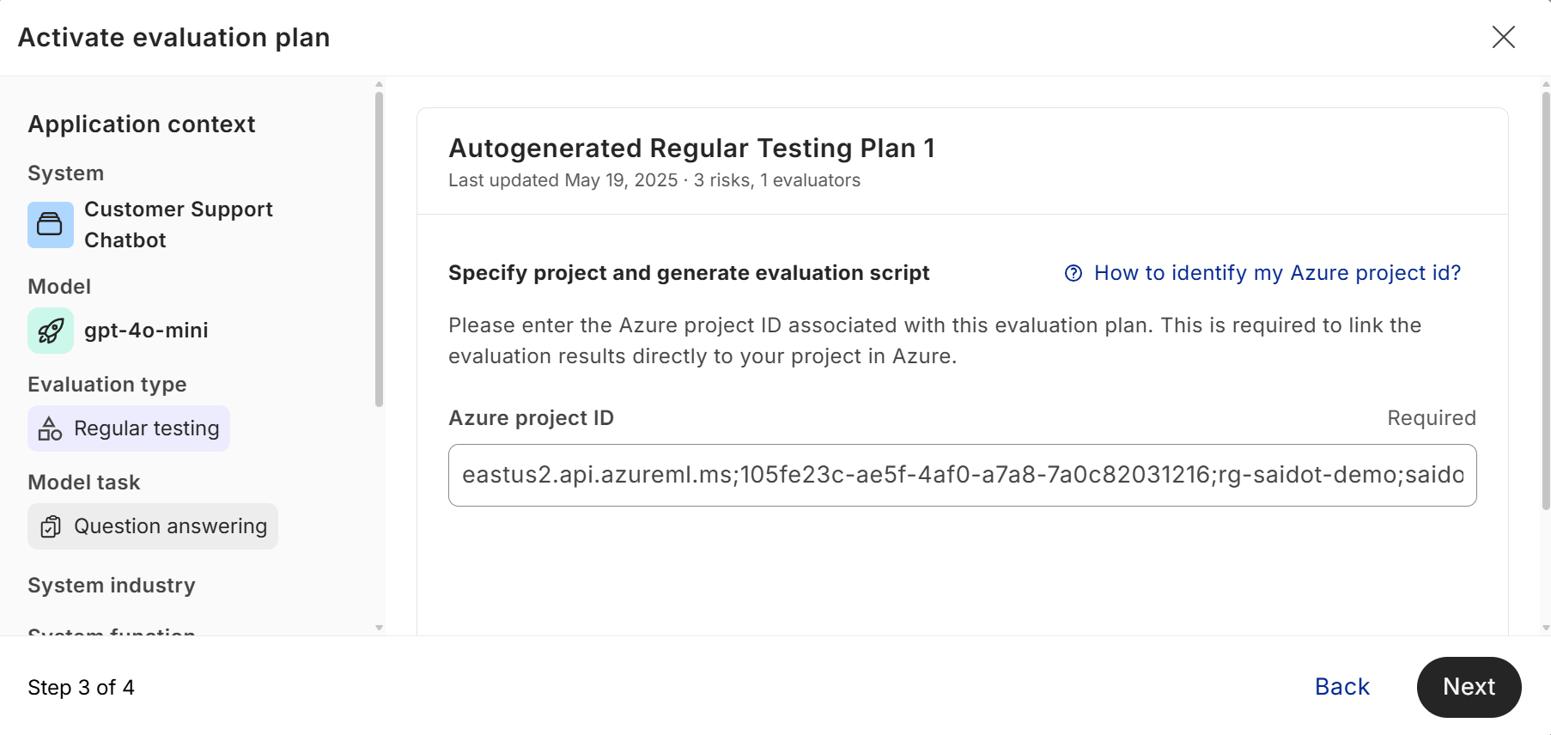This screenshot has width=1551, height=735.
Task: Go Back to the previous step
Action: pyautogui.click(x=1341, y=687)
